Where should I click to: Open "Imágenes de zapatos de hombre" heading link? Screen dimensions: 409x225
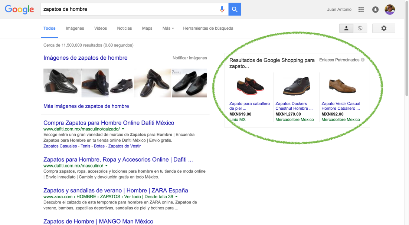[85, 58]
